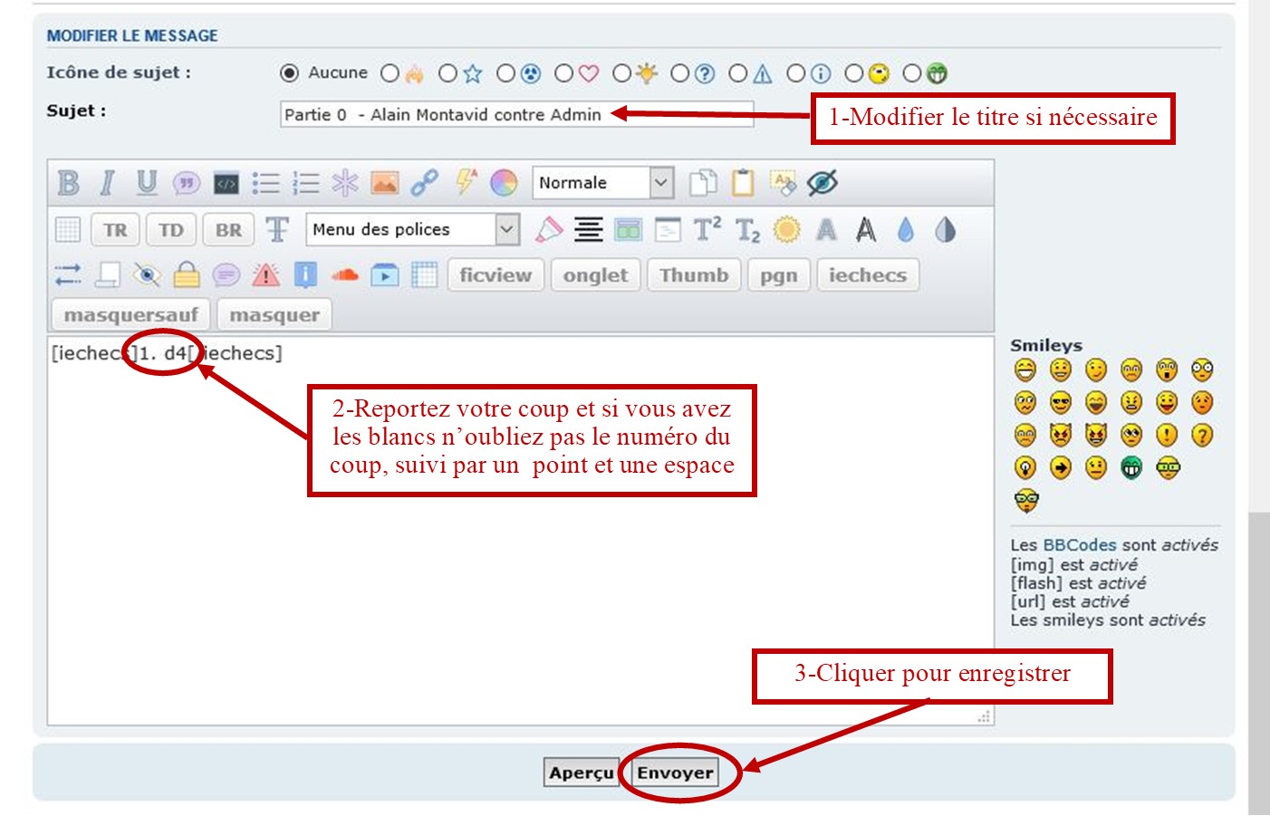Insert a quote block

[x=187, y=183]
